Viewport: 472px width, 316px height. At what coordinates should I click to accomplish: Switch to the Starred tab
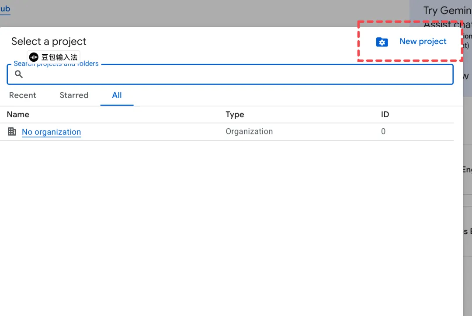[x=74, y=95]
